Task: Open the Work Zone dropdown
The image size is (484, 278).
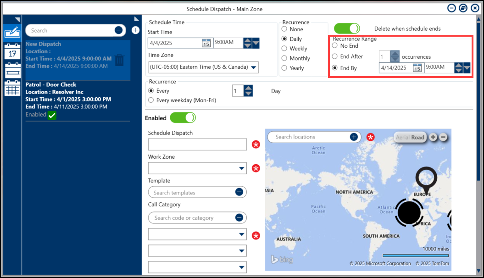Action: point(197,168)
